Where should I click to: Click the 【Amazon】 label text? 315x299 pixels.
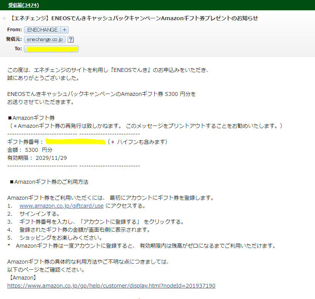[x=22, y=278]
